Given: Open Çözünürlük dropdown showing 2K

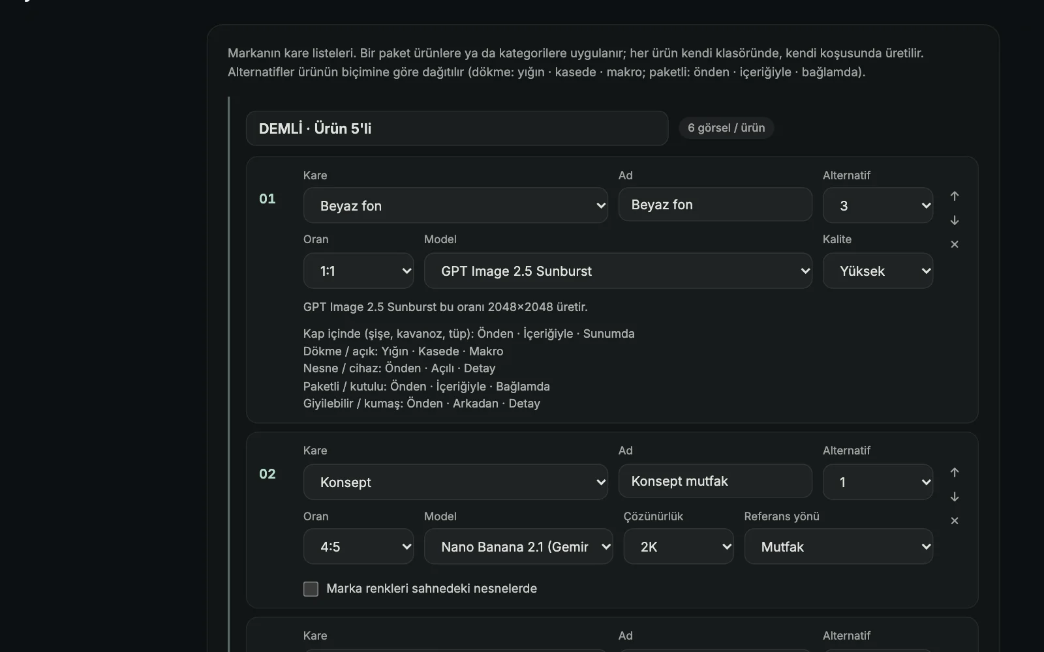Looking at the screenshot, I should [679, 546].
